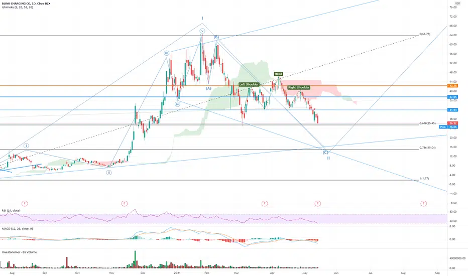Click the Feb label on the time axis
This screenshot has width=468, height=276.
tap(206, 272)
